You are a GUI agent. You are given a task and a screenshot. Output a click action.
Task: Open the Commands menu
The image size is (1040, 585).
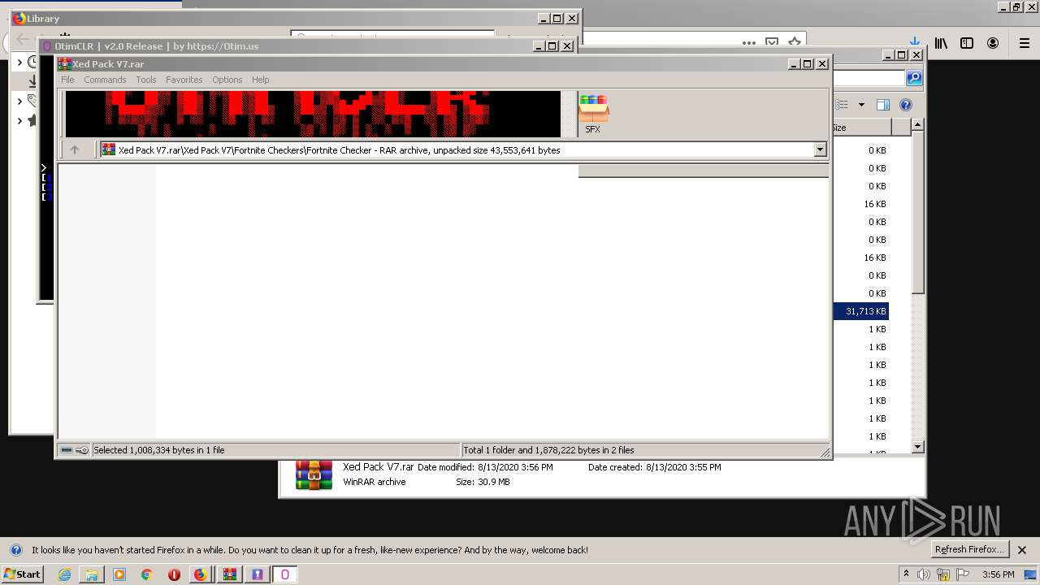(105, 80)
